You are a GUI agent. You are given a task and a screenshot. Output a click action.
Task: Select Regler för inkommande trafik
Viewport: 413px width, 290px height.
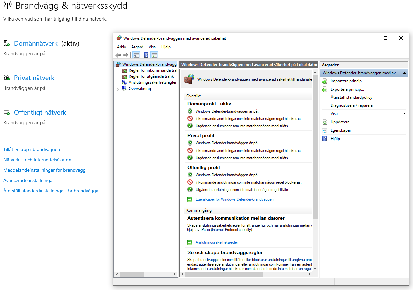pos(152,70)
